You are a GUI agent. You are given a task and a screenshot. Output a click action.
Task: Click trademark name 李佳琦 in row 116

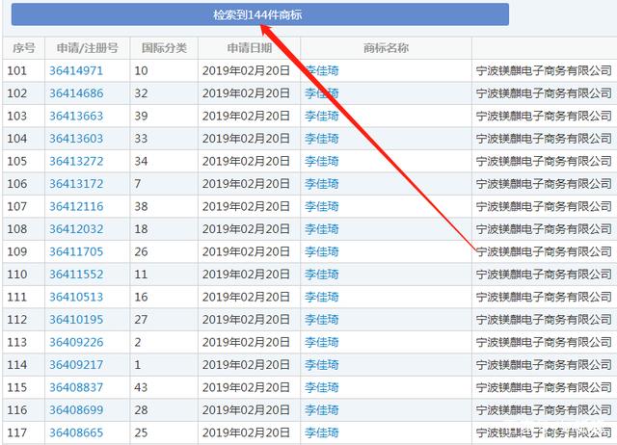(x=321, y=410)
